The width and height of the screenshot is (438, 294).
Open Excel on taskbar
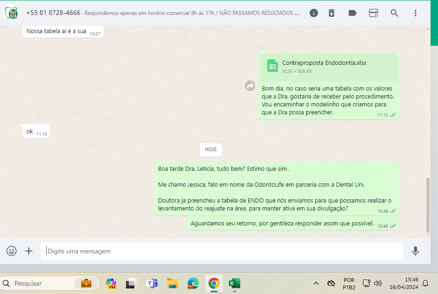pos(234,283)
